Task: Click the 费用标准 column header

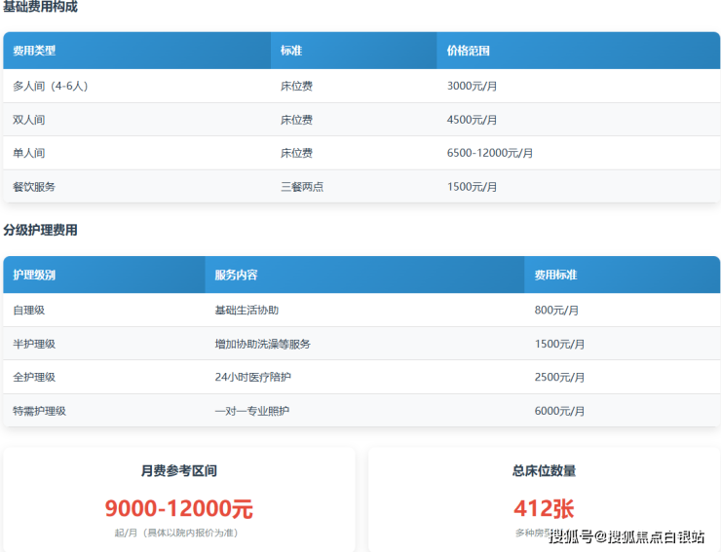Action: (555, 276)
